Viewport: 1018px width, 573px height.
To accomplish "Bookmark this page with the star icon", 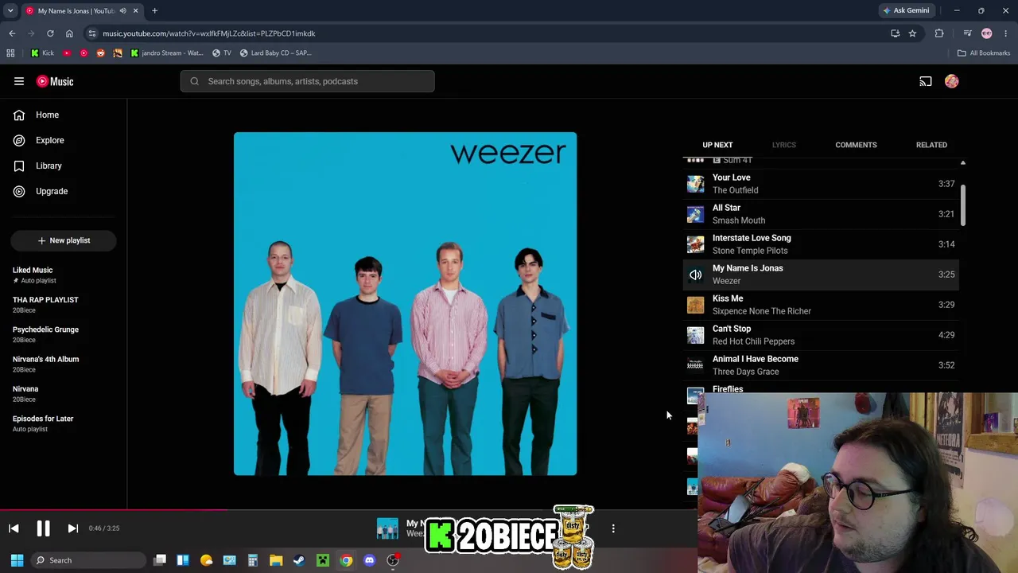I will click(912, 33).
